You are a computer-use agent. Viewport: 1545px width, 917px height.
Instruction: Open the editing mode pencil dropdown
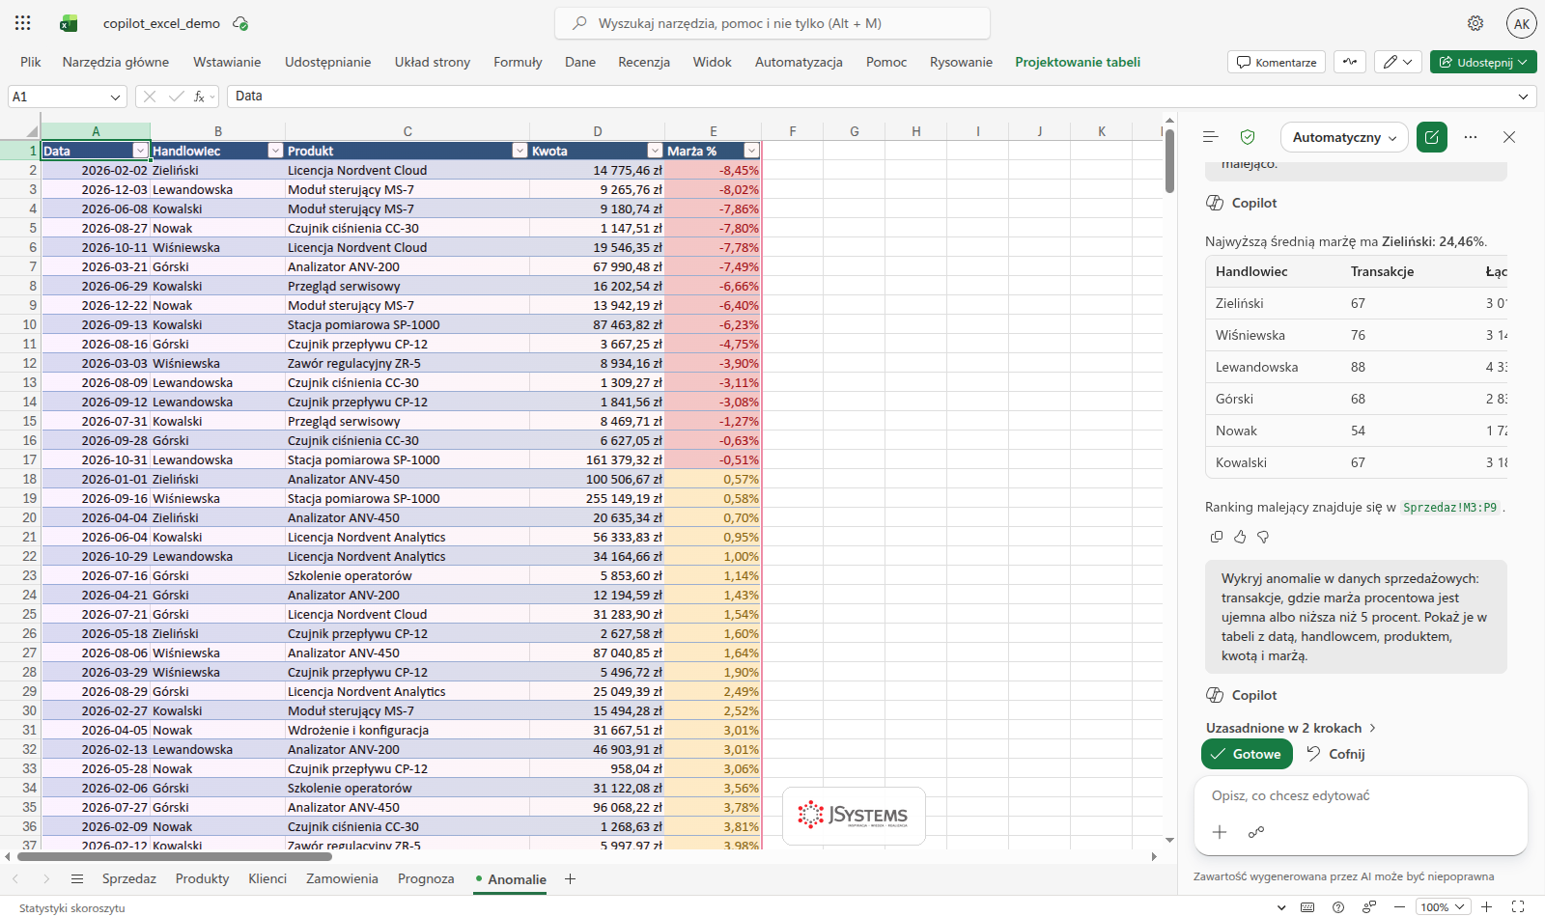coord(1397,62)
